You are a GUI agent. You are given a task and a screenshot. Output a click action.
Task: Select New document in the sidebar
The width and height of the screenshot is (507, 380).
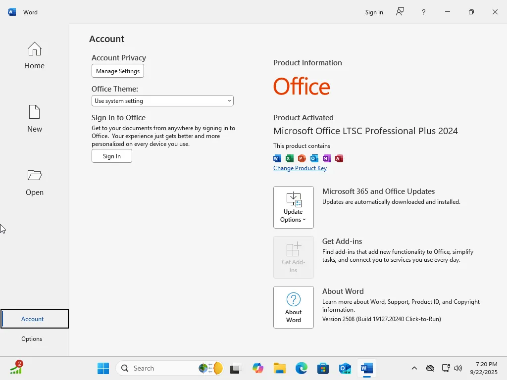(34, 119)
